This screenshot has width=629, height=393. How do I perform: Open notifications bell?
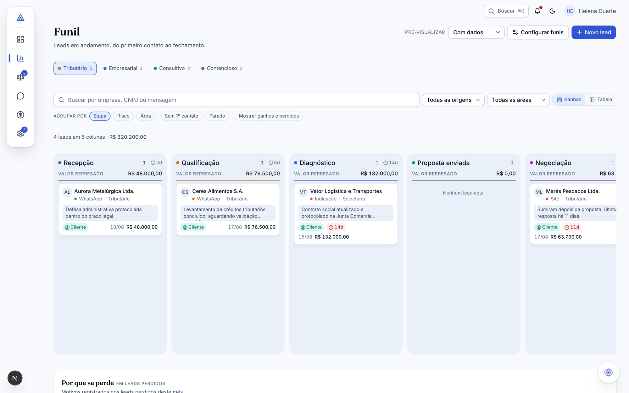click(537, 11)
